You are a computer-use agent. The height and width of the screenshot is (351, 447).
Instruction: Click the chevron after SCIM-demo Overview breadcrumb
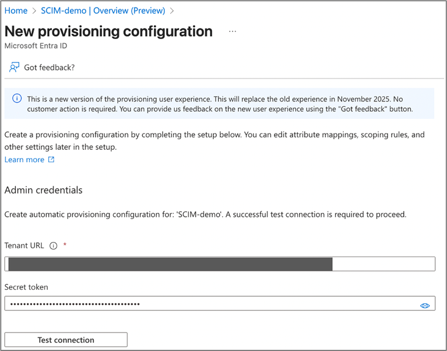(x=172, y=10)
